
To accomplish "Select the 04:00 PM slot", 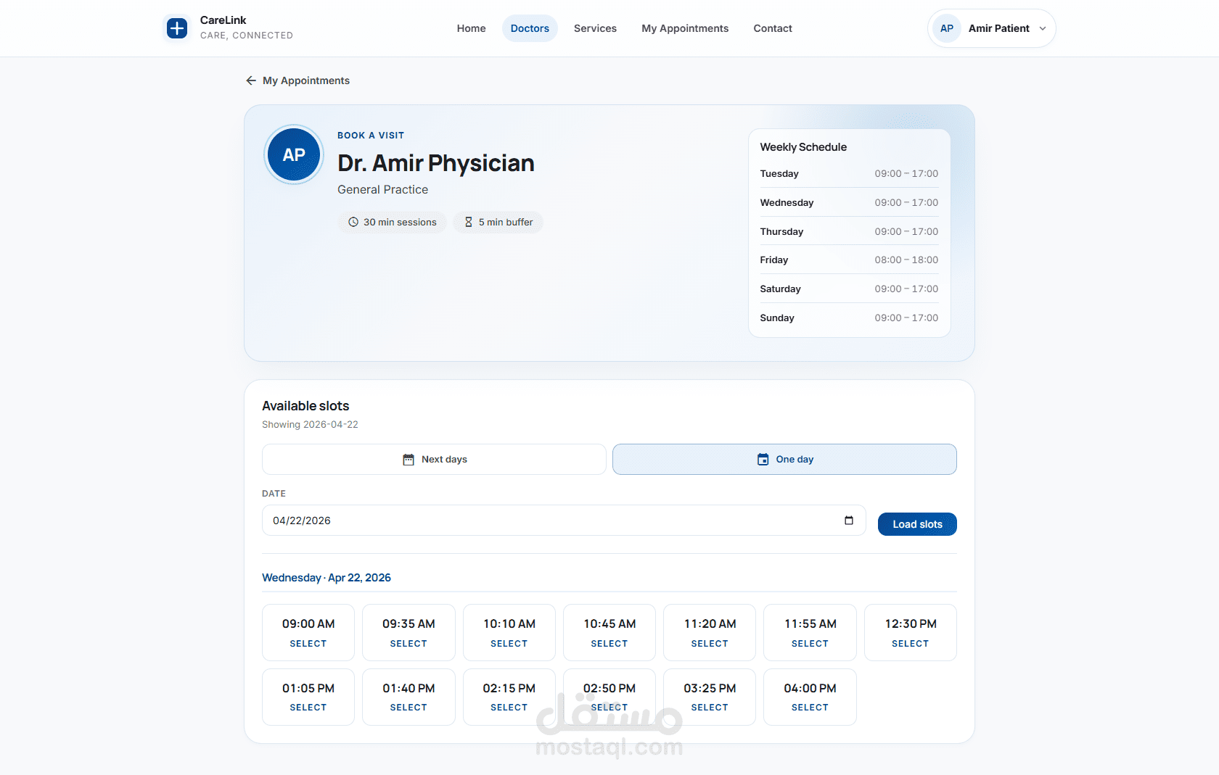I will [x=810, y=697].
